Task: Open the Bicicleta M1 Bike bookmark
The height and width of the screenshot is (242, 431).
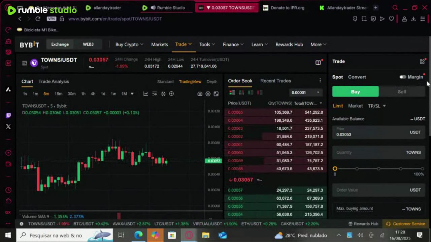Action: point(38,30)
